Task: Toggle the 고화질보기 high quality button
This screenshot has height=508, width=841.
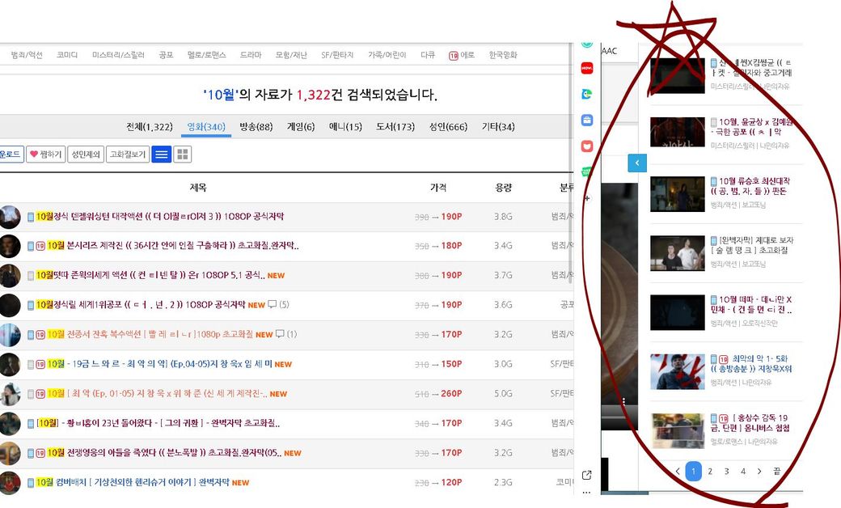Action: click(128, 154)
